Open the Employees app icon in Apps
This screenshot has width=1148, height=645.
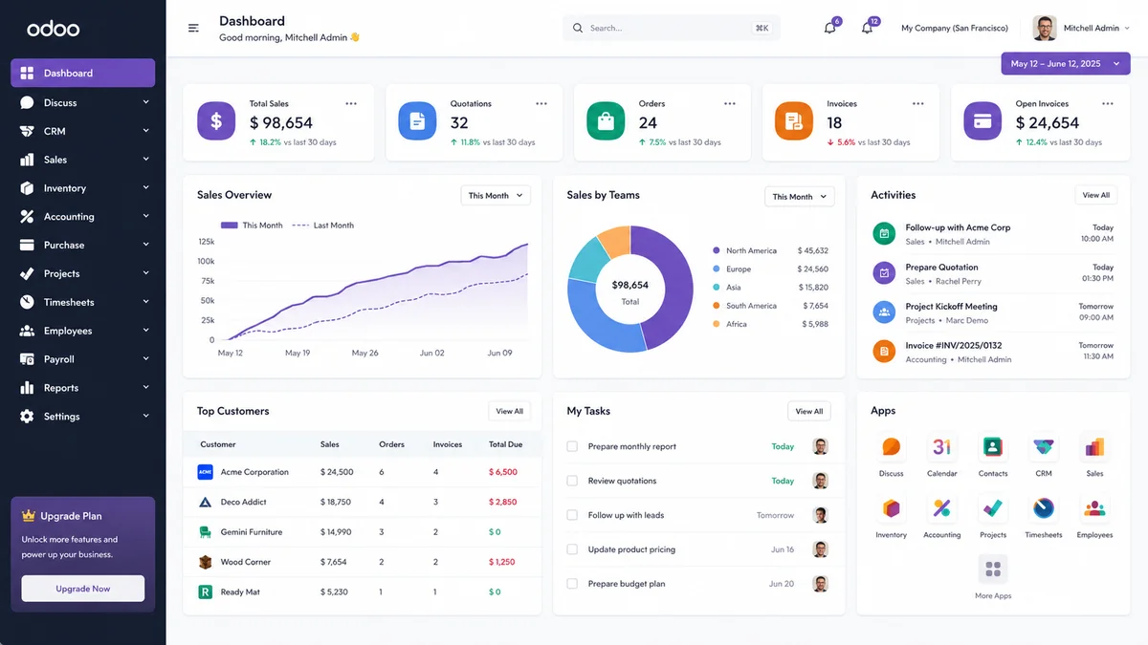pos(1094,508)
